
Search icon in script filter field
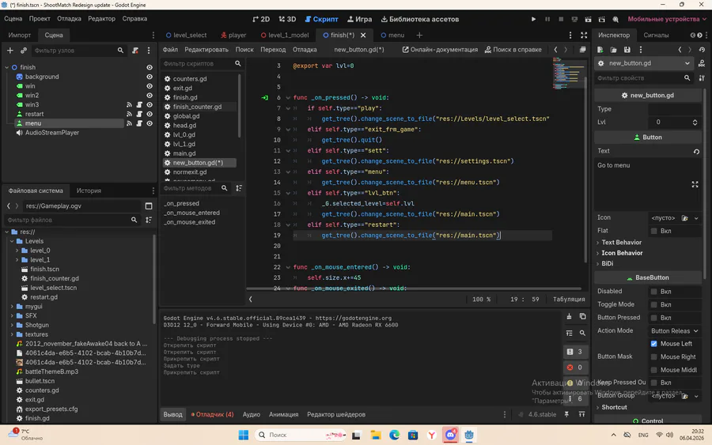[x=238, y=63]
